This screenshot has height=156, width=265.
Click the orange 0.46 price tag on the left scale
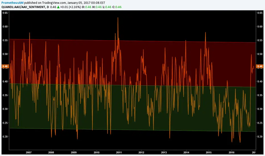click(5, 66)
